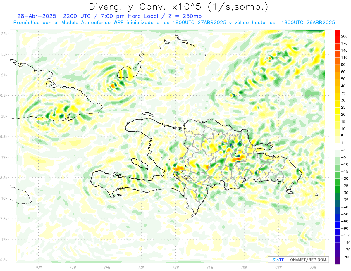Image resolution: width=351 pixels, height=271 pixels.
Task: Click the '110' color scale label
Action: click(x=345, y=58)
